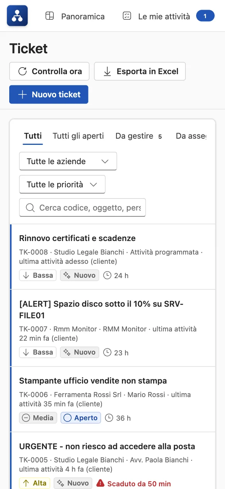
Task: Click Scaduto da 50 min warning
Action: (x=133, y=483)
